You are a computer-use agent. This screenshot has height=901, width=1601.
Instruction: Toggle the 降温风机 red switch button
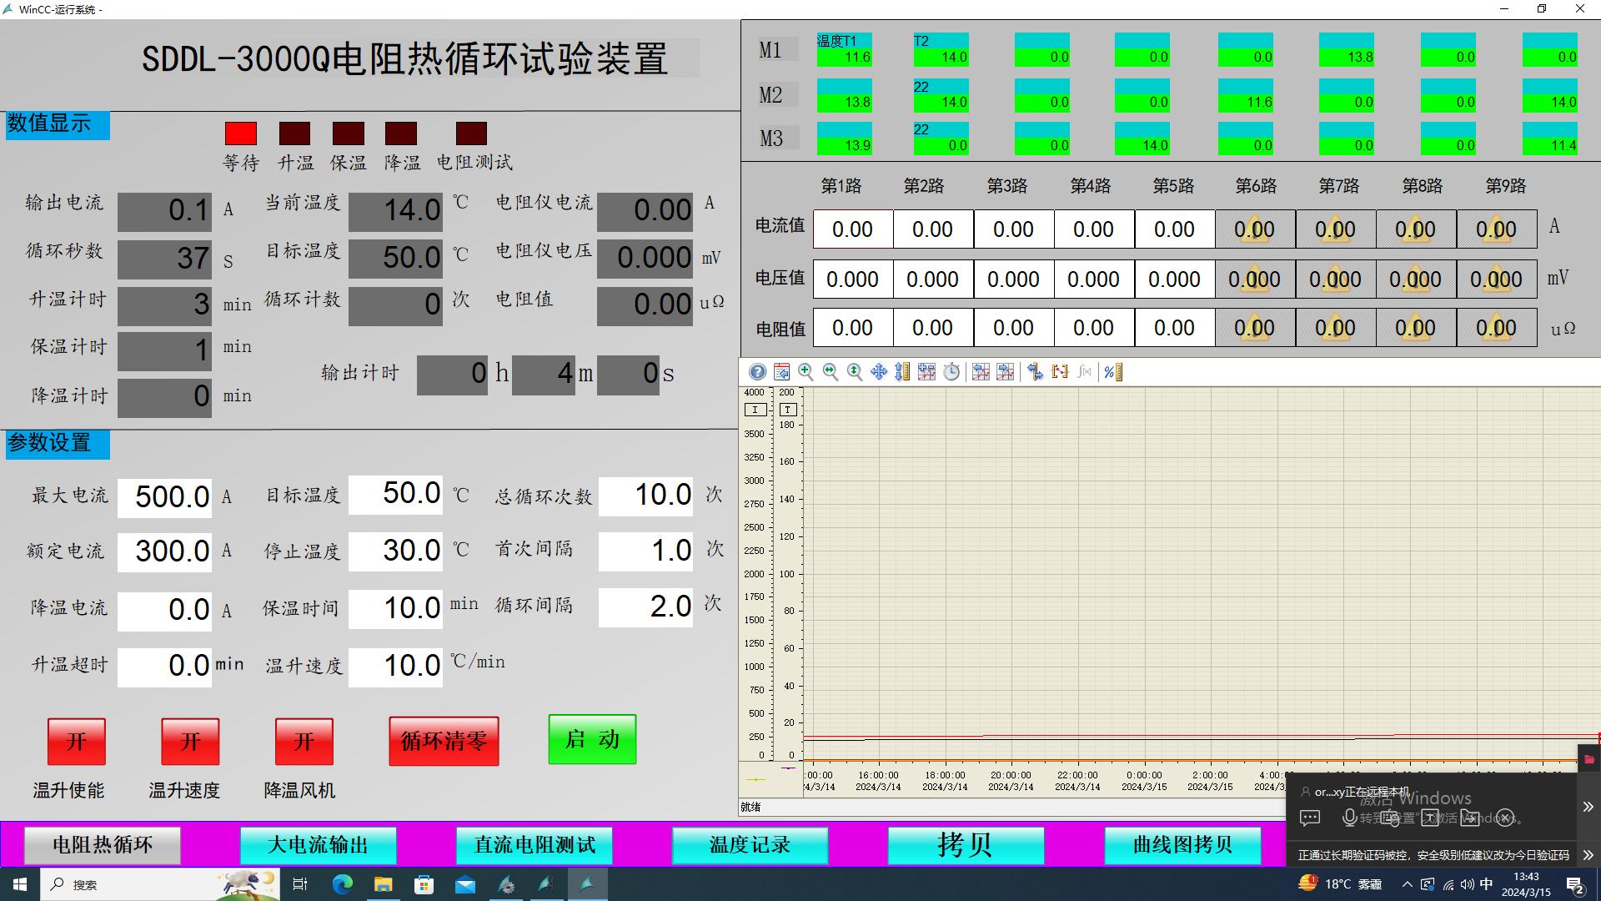click(x=304, y=741)
